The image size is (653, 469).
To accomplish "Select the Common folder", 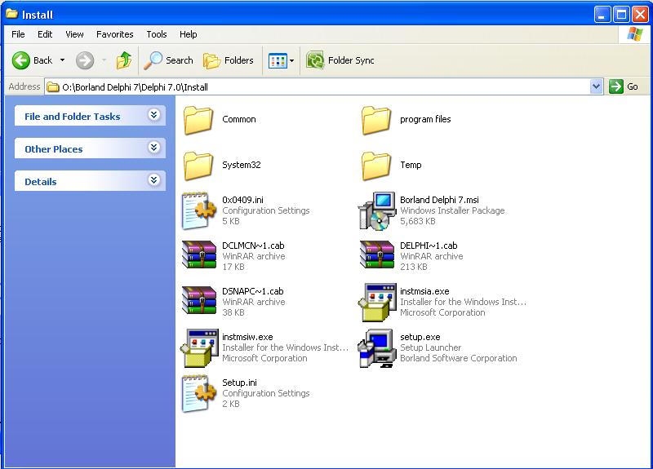I will (x=199, y=120).
